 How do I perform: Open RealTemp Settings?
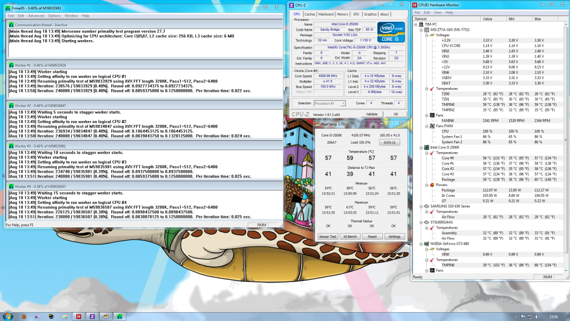pyautogui.click(x=395, y=236)
